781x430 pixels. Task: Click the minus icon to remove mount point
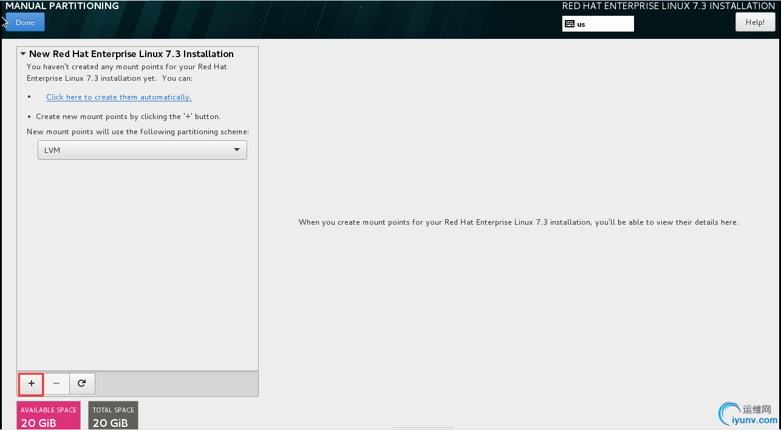pos(56,384)
